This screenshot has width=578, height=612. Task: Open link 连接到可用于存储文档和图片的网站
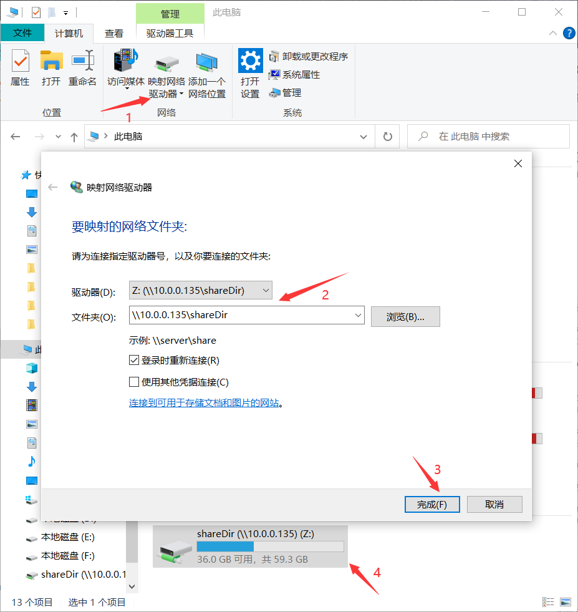click(204, 404)
